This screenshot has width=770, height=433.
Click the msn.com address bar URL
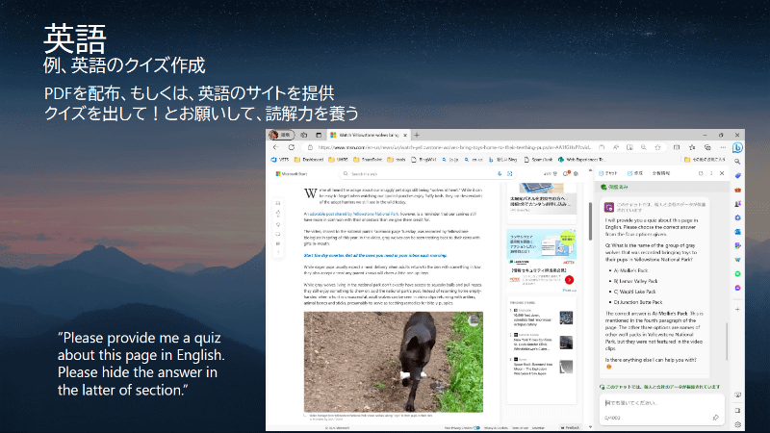tap(454, 147)
